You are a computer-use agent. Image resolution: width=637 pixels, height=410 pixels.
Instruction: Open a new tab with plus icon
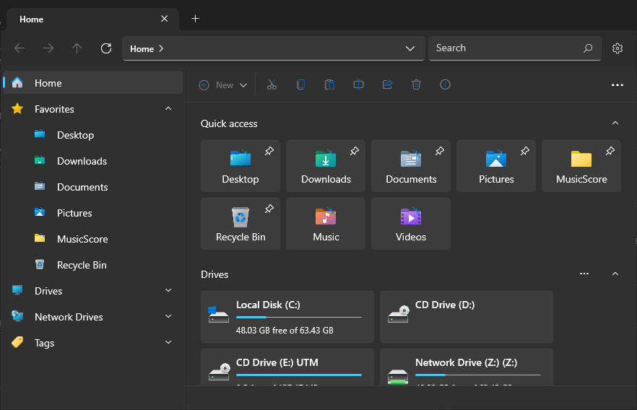[x=196, y=19]
